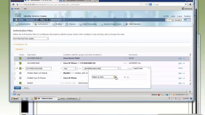This screenshot has width=205, height=115.
Task: Collapse the AuthZ Profile selector
Action: [x=149, y=68]
